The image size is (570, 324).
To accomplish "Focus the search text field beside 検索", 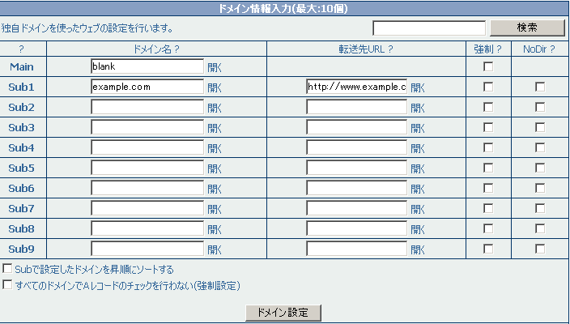I will (429, 28).
